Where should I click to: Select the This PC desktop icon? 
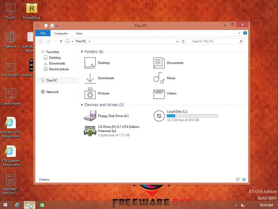coord(11,11)
